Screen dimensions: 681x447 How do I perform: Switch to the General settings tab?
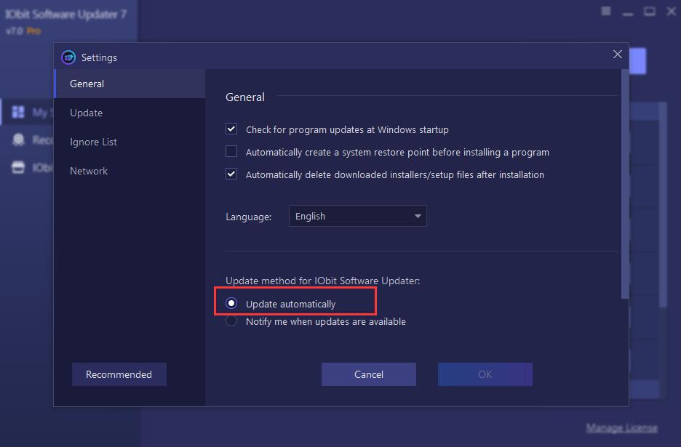[x=130, y=84]
